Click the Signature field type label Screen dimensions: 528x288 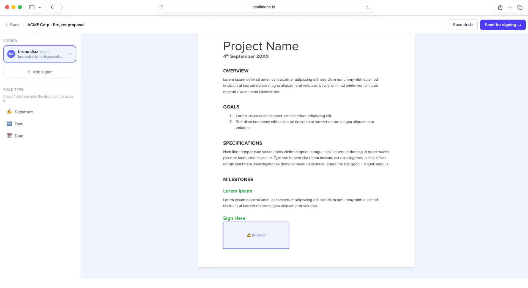point(24,112)
